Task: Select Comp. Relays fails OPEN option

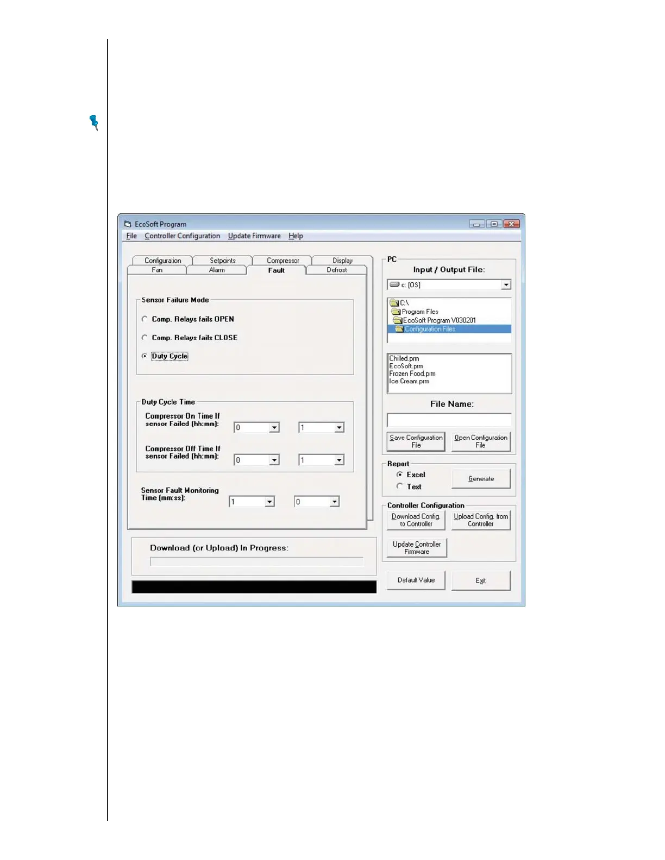Action: coord(145,319)
